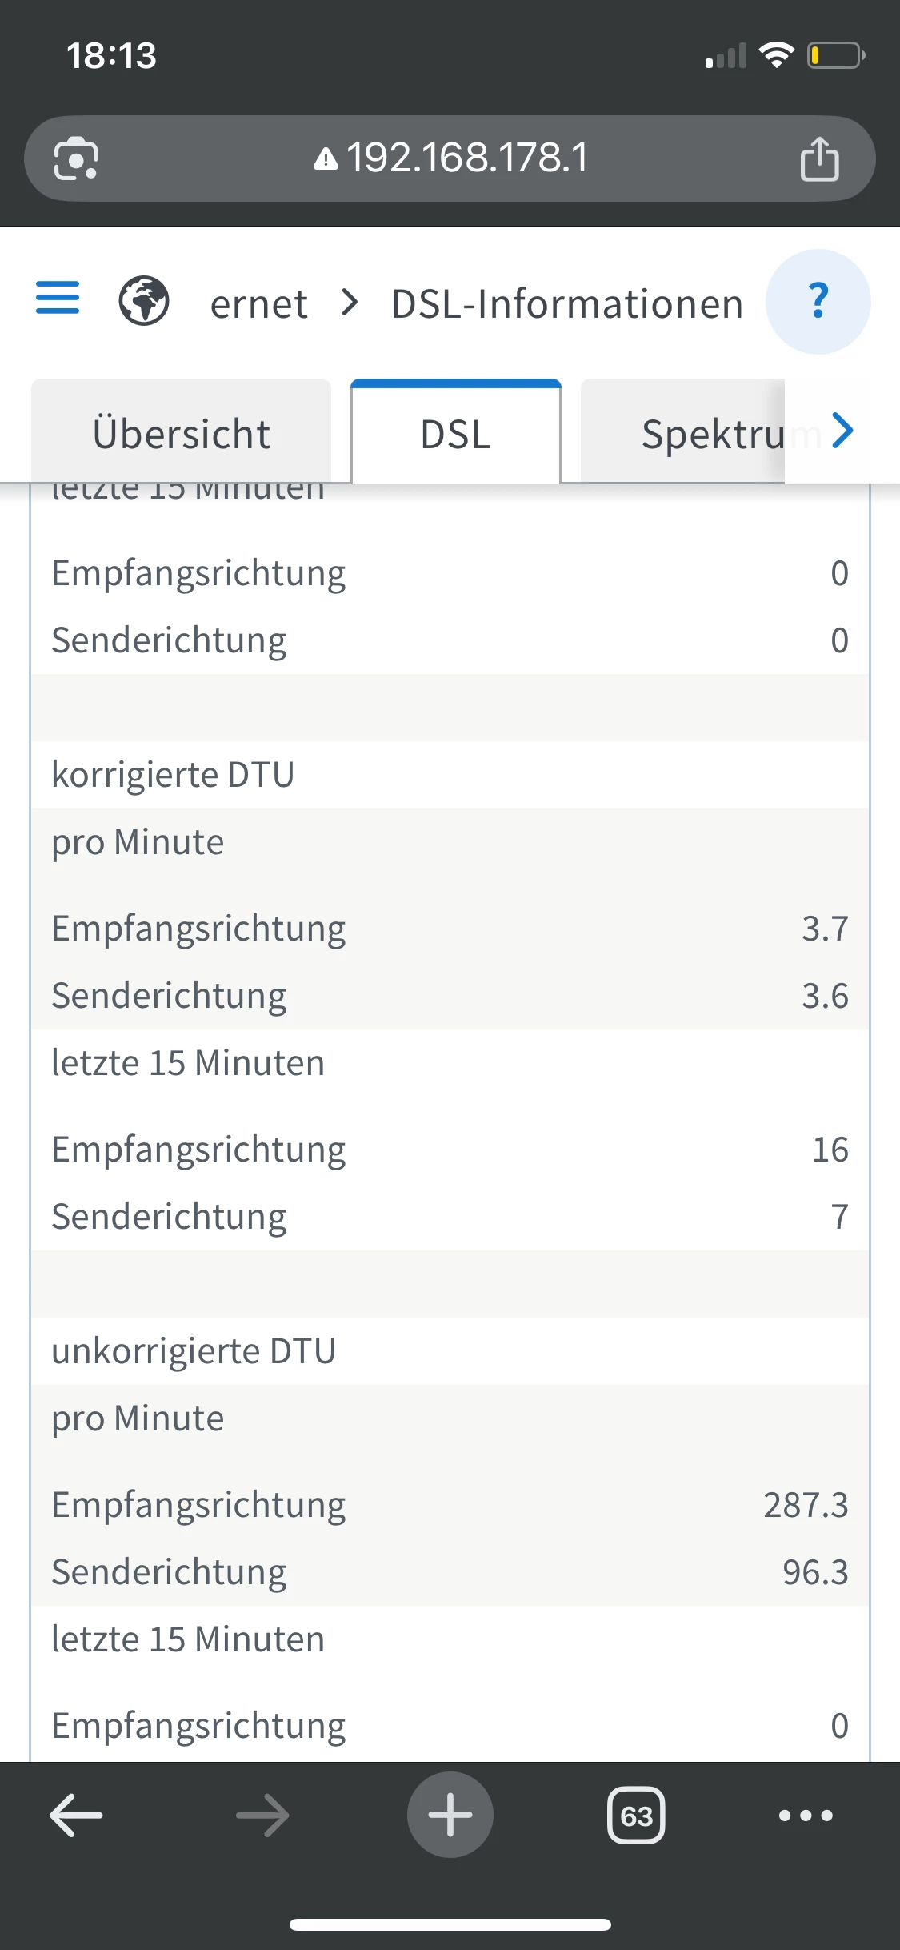The width and height of the screenshot is (900, 1950).
Task: Show open tabs counter 63
Action: point(636,1815)
